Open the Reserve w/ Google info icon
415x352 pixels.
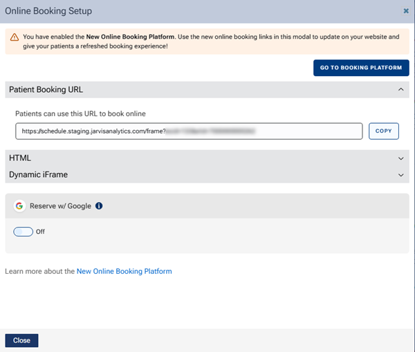coord(99,206)
